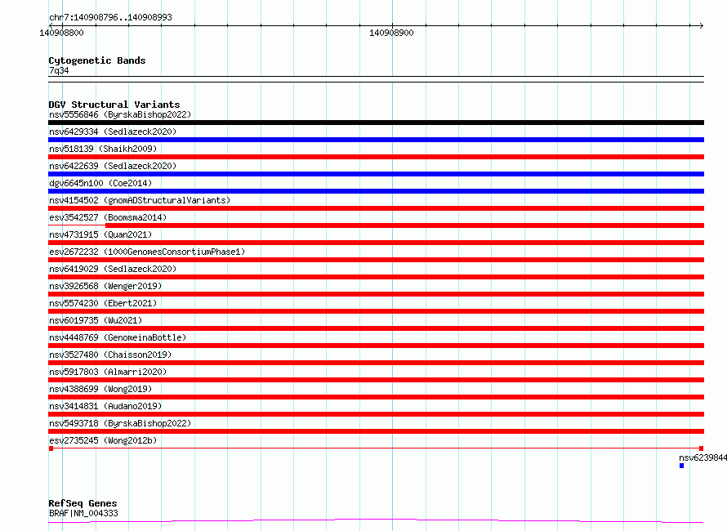Select the nsv5574230 (Ebert2021) label

103,303
